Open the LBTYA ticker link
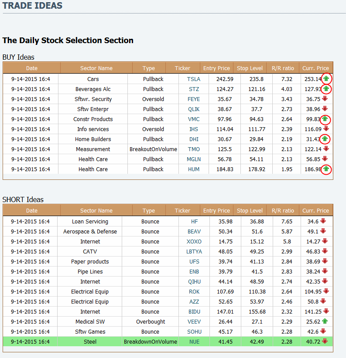The width and height of the screenshot is (346, 358). 194,252
